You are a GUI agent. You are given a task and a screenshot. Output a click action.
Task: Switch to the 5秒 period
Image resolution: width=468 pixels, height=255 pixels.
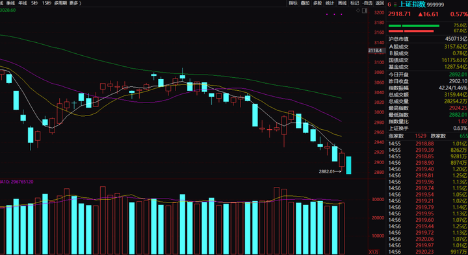click(x=34, y=3)
